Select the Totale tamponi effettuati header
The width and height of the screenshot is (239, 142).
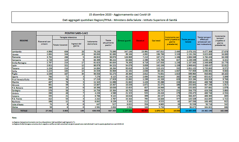[x=204, y=41]
